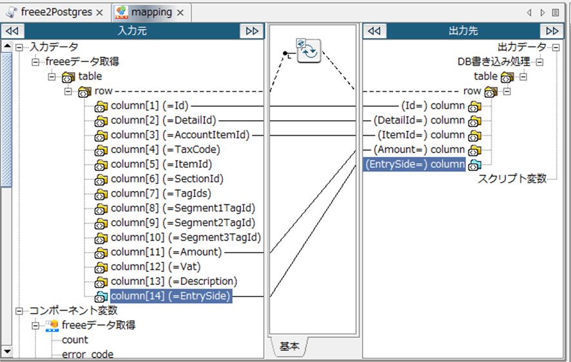Select スクリプト変数 in output tree
The height and width of the screenshot is (362, 571).
(x=512, y=179)
